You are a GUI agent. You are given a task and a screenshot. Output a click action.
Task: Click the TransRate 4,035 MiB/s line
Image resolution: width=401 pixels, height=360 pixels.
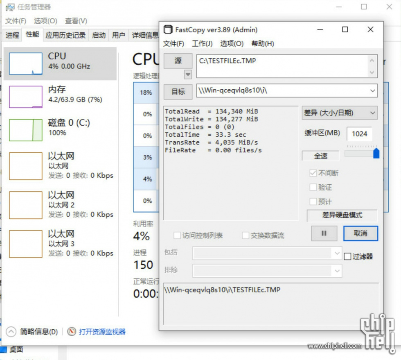tap(211, 143)
